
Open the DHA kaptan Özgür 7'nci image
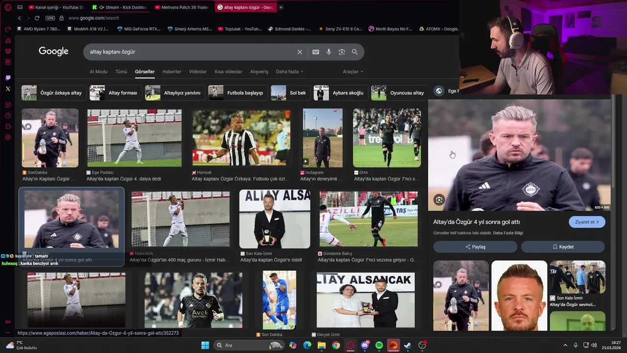pos(387,138)
